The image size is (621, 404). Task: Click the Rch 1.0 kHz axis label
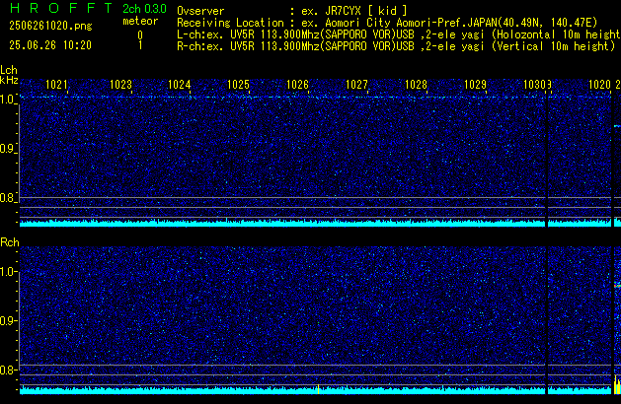(7, 272)
